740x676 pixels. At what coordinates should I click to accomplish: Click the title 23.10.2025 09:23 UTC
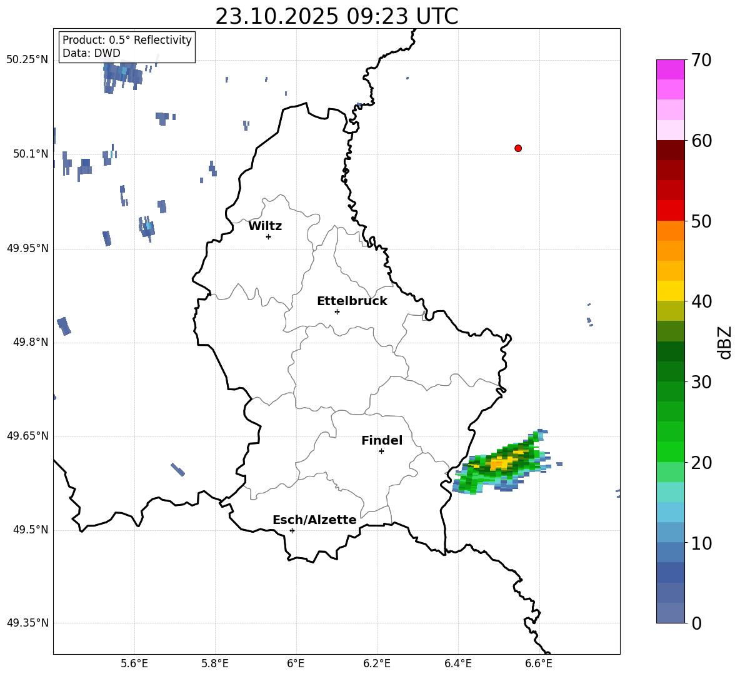pyautogui.click(x=336, y=16)
